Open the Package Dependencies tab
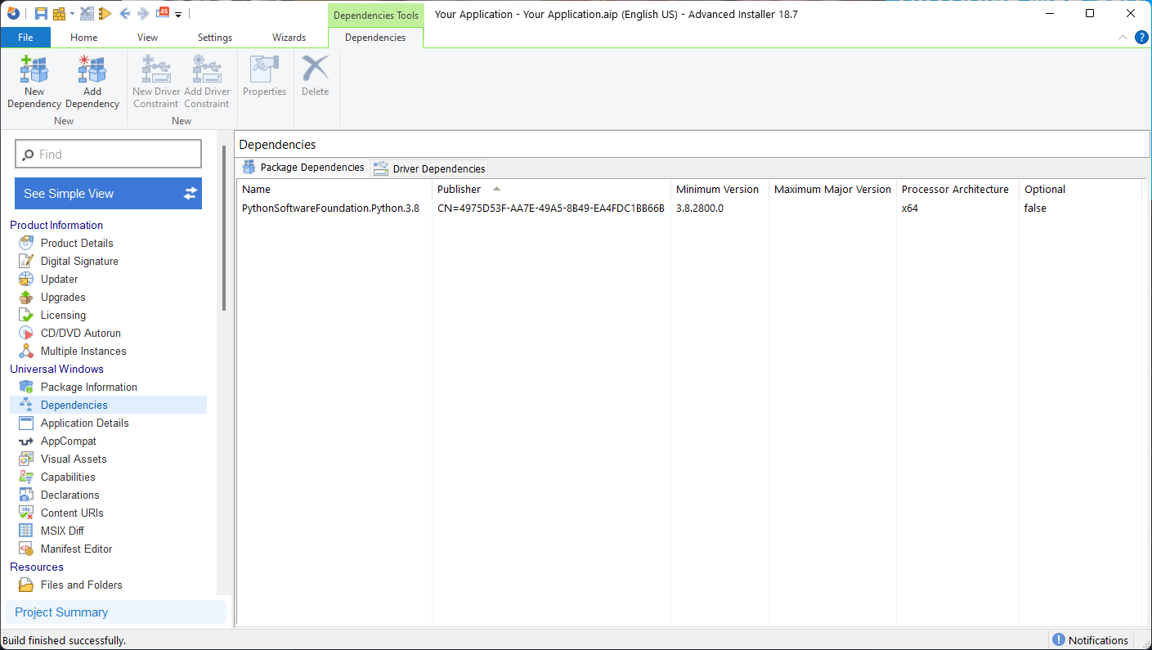Screen dimensions: 1152x650 (x=303, y=168)
